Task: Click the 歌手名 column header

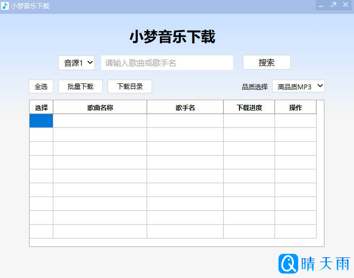Action: (185, 108)
